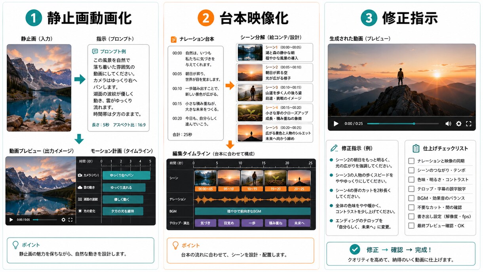This screenshot has height=272, width=483.
Task: Select the 優しく動く timeline bar
Action: tap(122, 199)
